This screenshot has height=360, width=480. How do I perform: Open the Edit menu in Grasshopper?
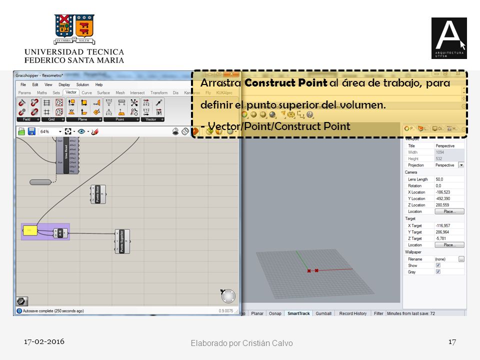click(35, 85)
